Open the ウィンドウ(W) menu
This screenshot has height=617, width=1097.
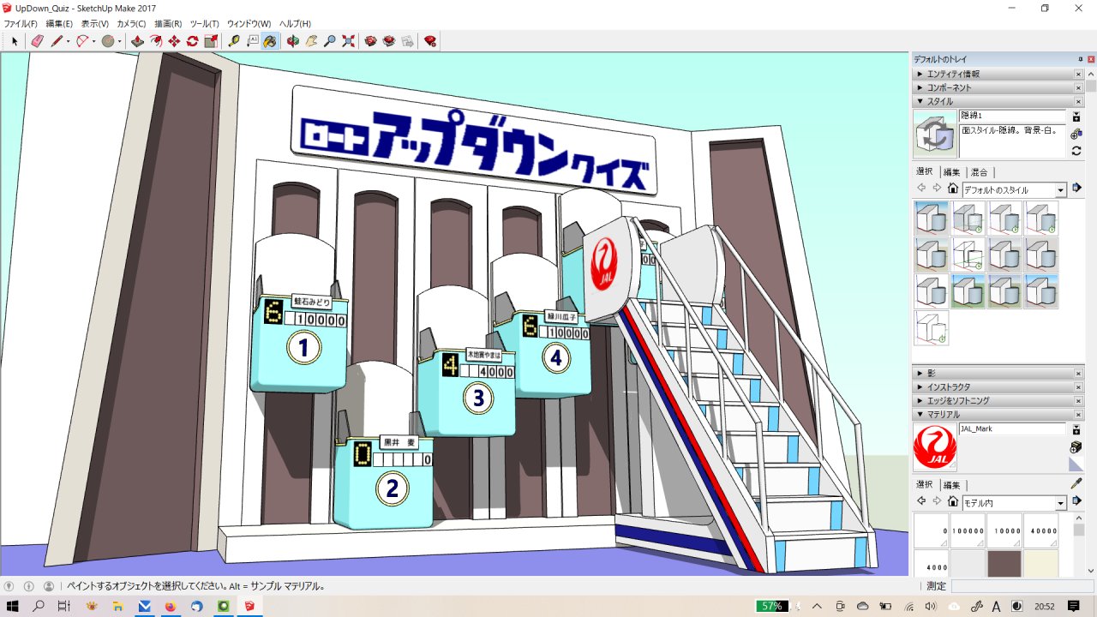point(248,24)
